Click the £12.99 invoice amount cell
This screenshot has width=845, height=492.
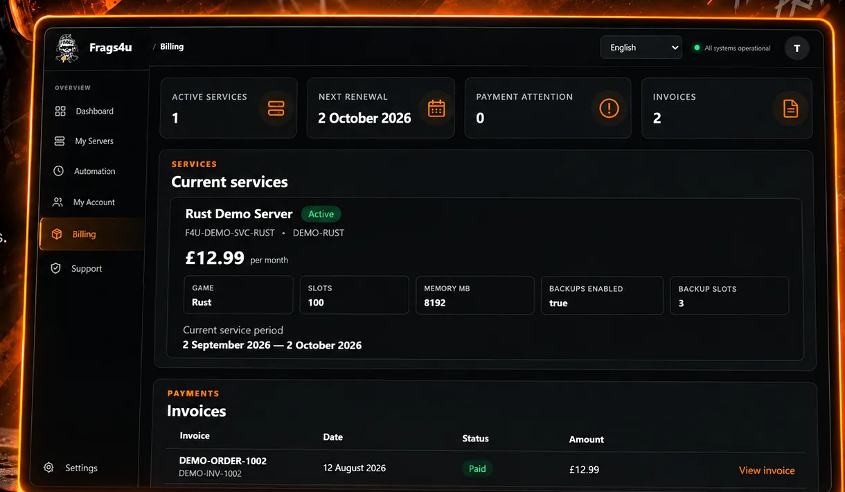point(584,470)
